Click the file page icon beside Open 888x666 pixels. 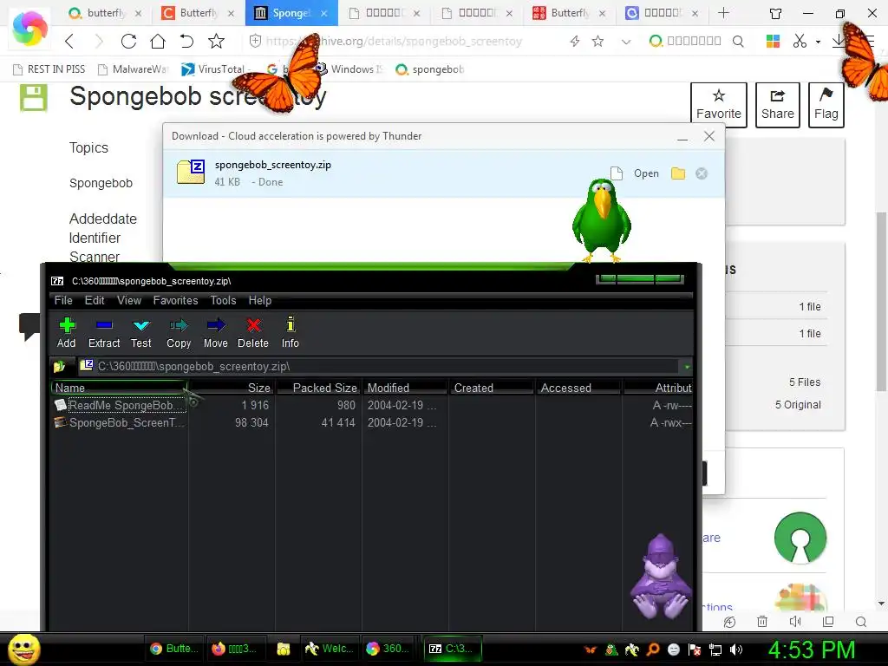coord(617,173)
